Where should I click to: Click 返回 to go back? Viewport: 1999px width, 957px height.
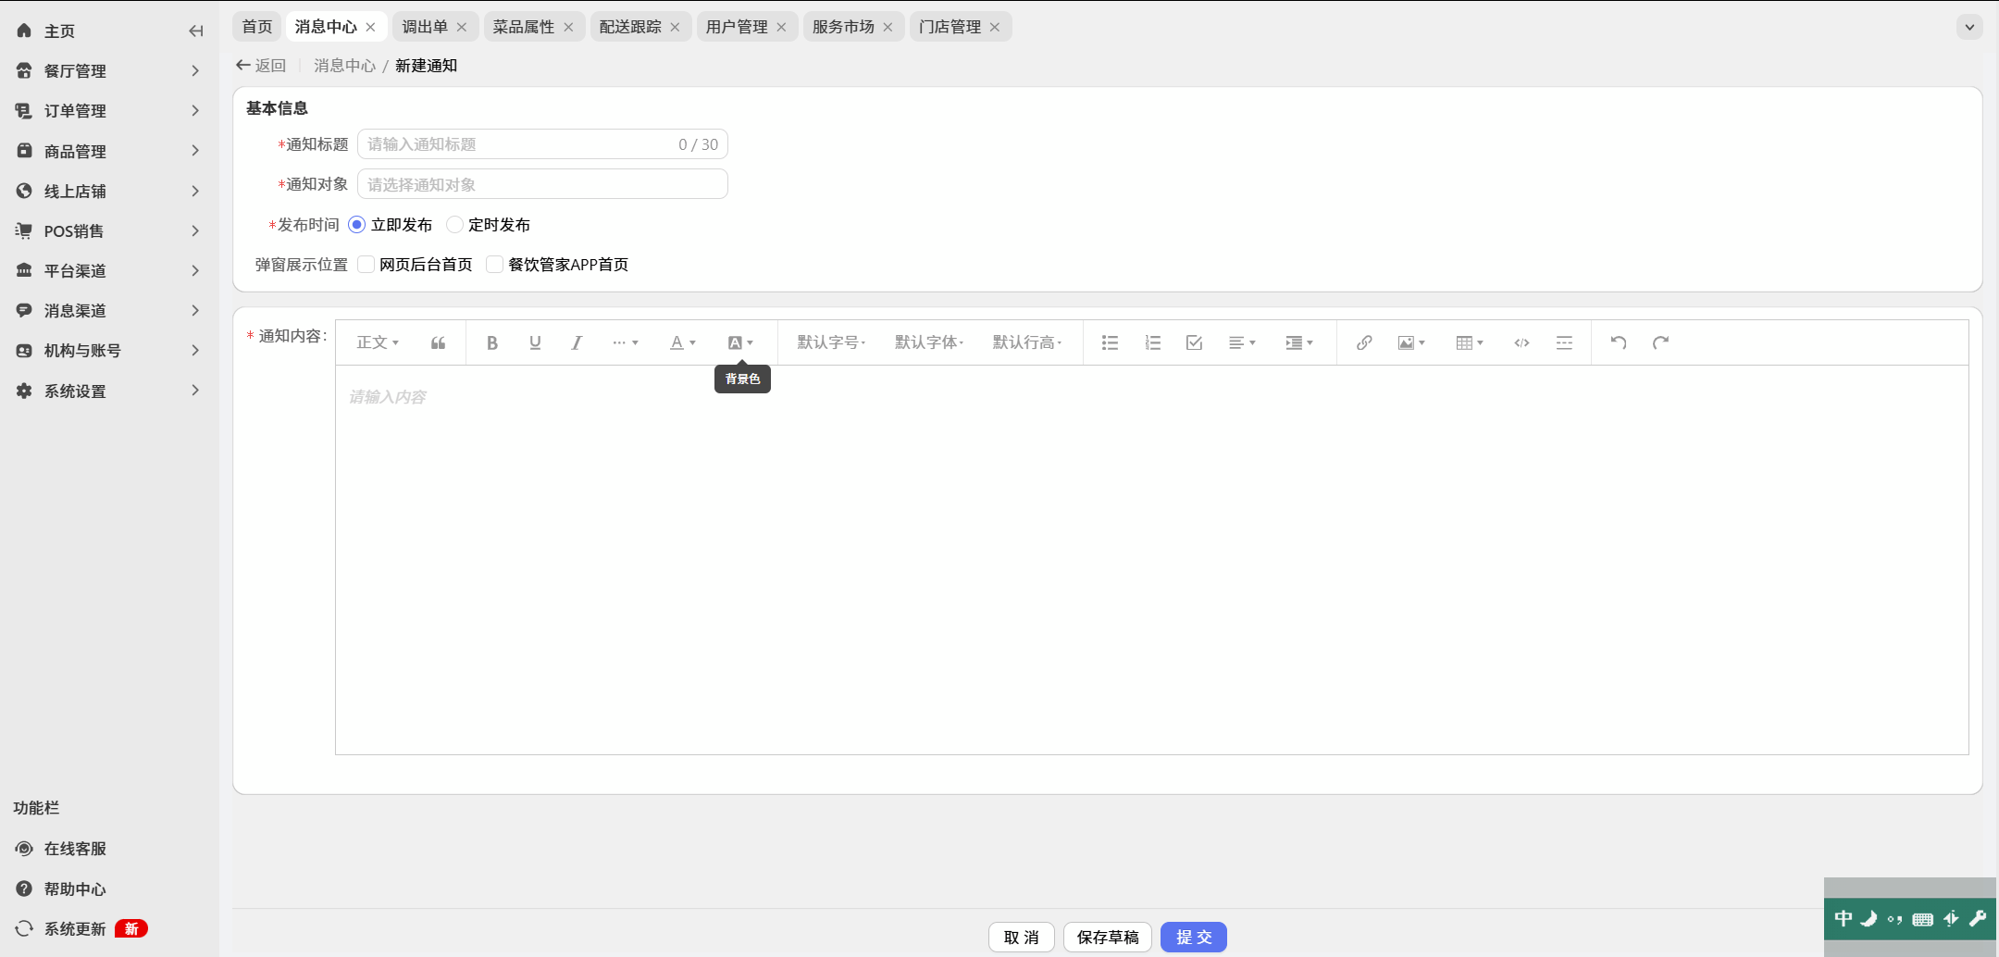(x=261, y=66)
